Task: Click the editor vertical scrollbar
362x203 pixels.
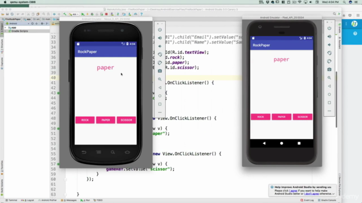Action: click(337, 99)
